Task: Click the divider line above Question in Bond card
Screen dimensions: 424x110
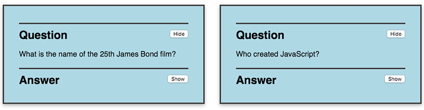Action: click(x=104, y=23)
